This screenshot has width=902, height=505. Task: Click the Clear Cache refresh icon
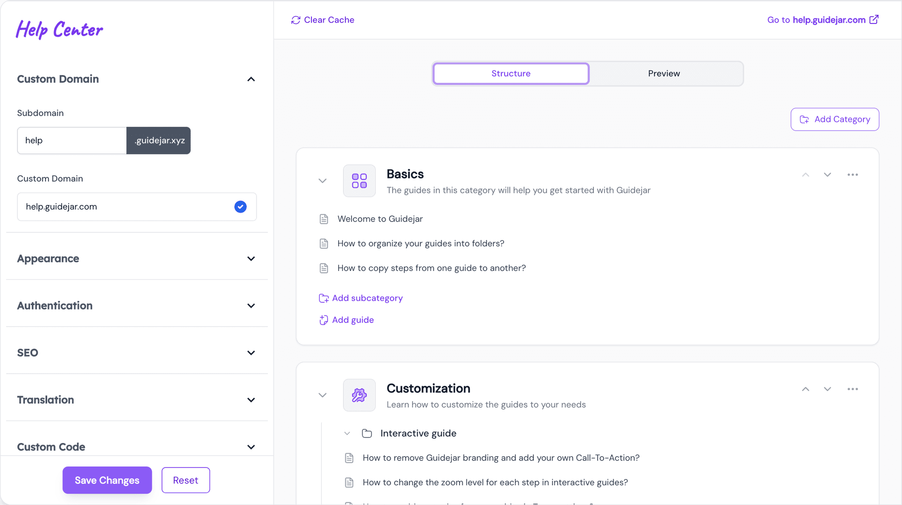click(x=295, y=20)
